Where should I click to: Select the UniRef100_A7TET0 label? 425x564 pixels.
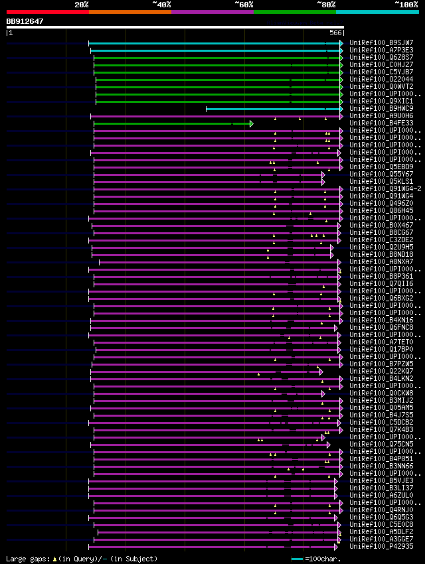(x=381, y=342)
